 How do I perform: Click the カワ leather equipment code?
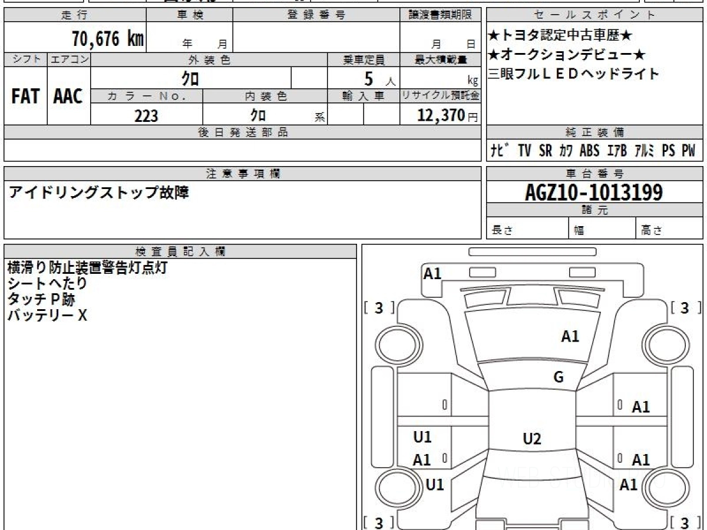[x=566, y=151]
